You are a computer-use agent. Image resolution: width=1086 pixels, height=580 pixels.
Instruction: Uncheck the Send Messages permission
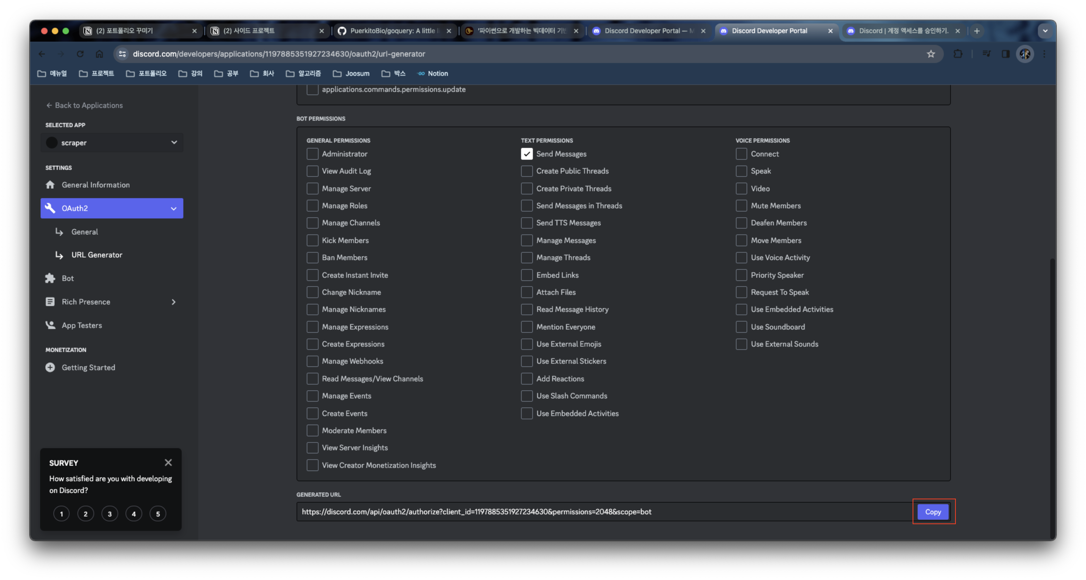(526, 154)
